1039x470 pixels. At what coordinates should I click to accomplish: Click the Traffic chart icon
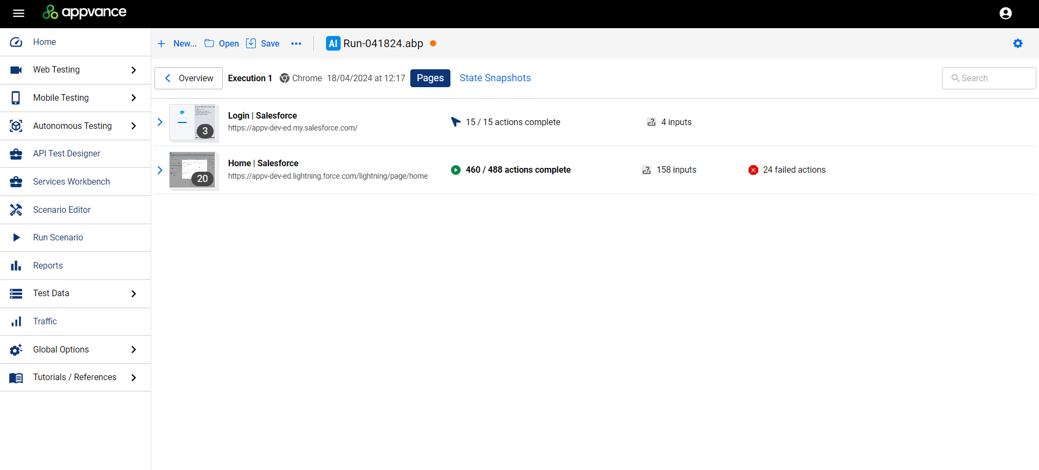pyautogui.click(x=16, y=322)
